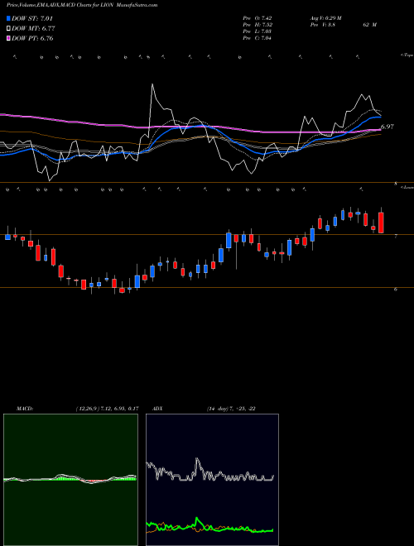Click the 'Pre C: 7.04' value
The height and width of the screenshot is (546, 414).
tap(258, 38)
